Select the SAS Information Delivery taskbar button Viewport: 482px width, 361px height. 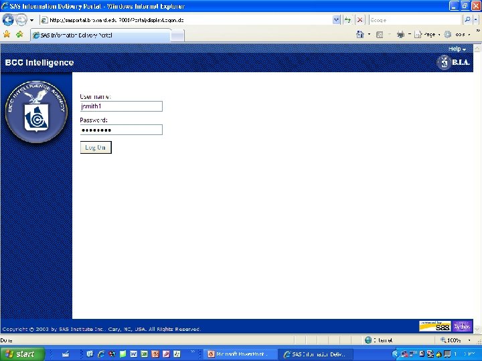[x=316, y=354]
